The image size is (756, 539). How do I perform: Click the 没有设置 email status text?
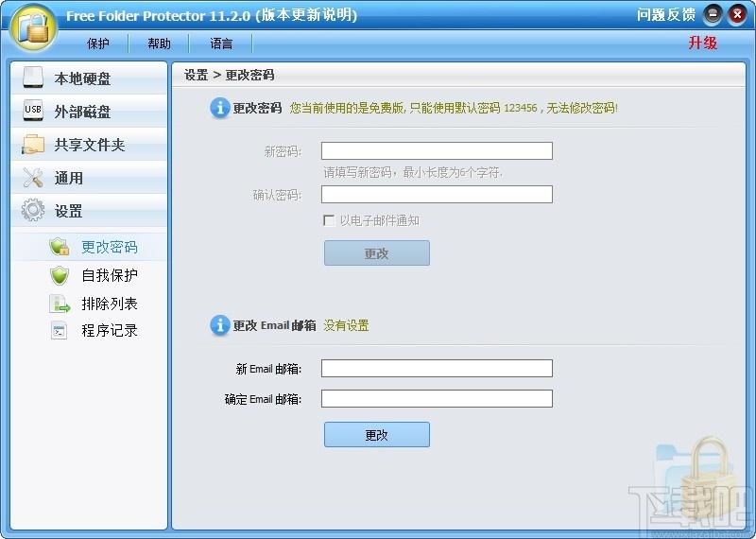point(346,325)
